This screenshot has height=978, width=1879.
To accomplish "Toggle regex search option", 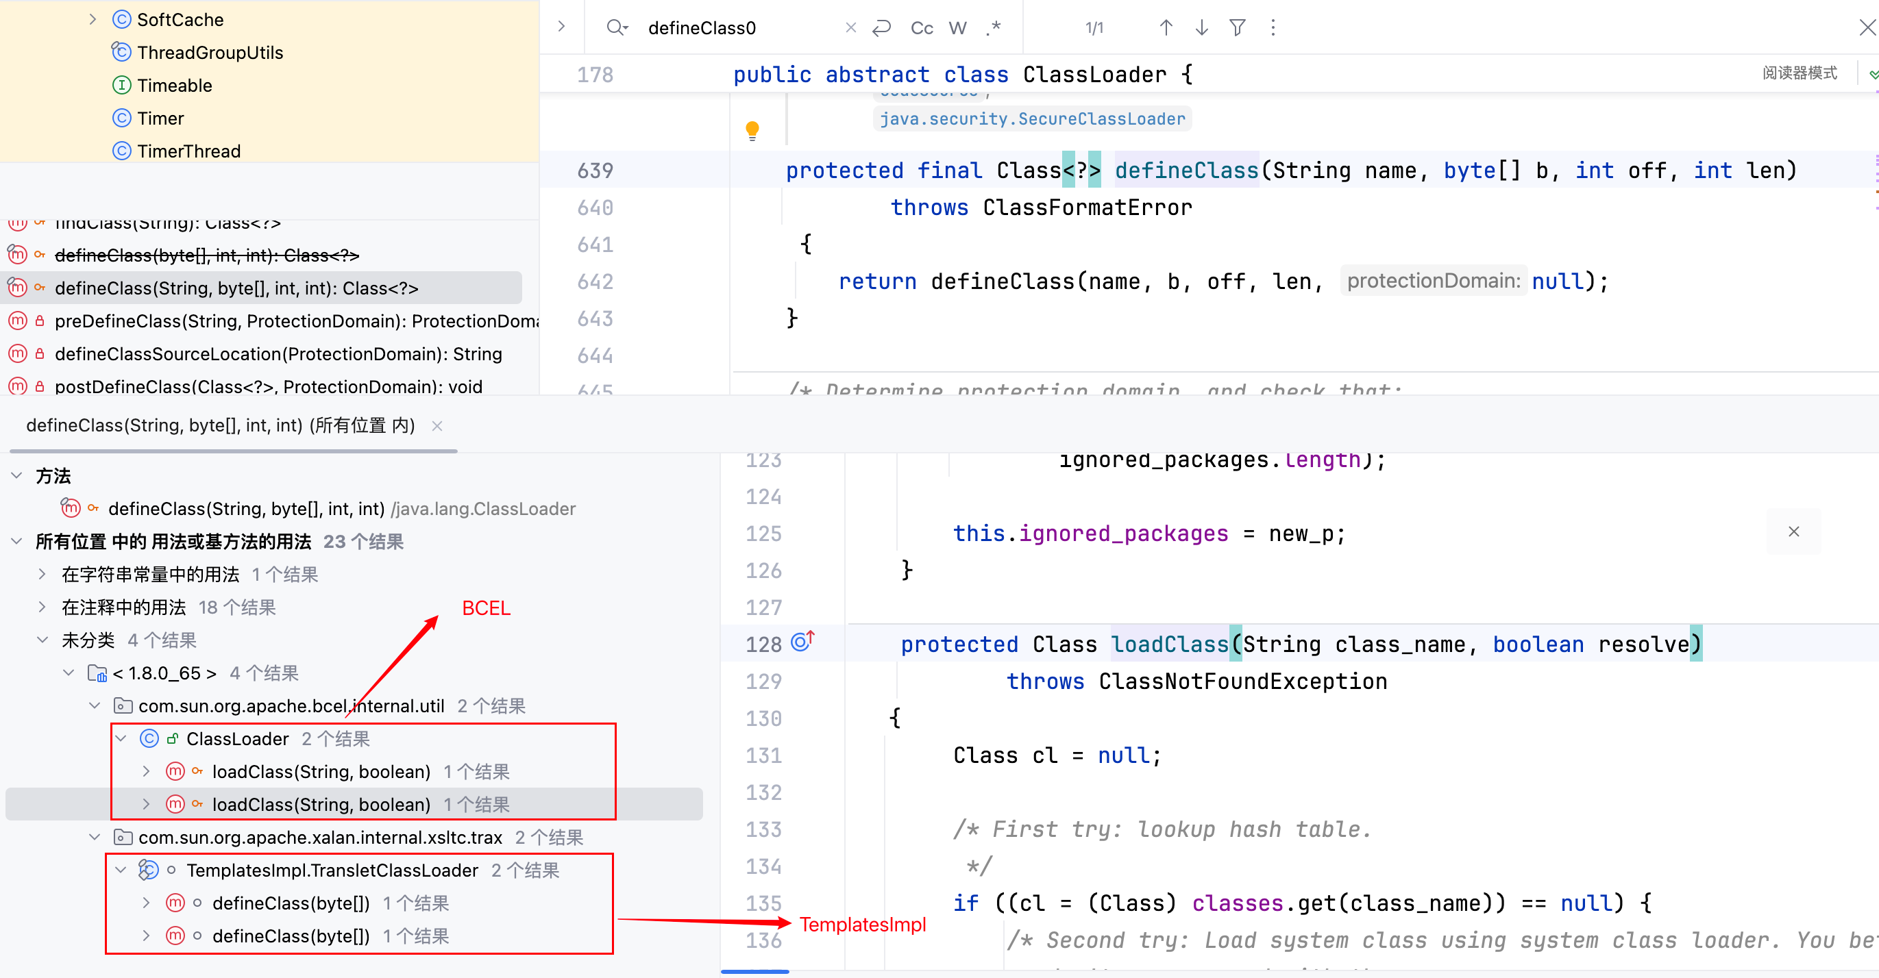I will click(993, 27).
